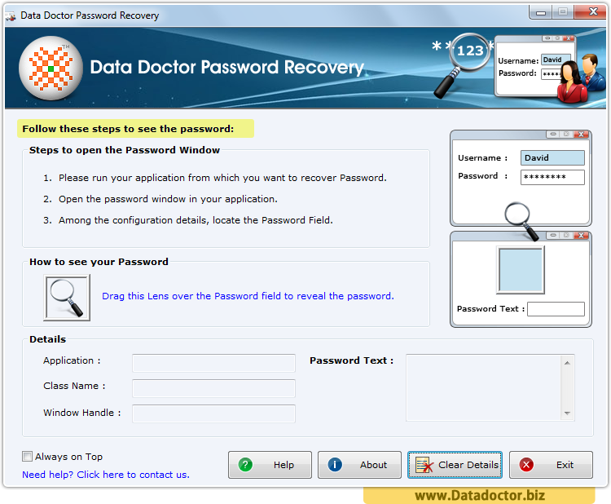This screenshot has width=611, height=504.
Task: Click the Password Text scrollbar down arrow
Action: (567, 413)
